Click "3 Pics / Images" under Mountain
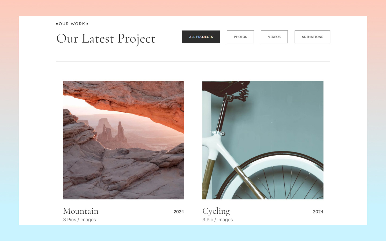 pos(79,220)
